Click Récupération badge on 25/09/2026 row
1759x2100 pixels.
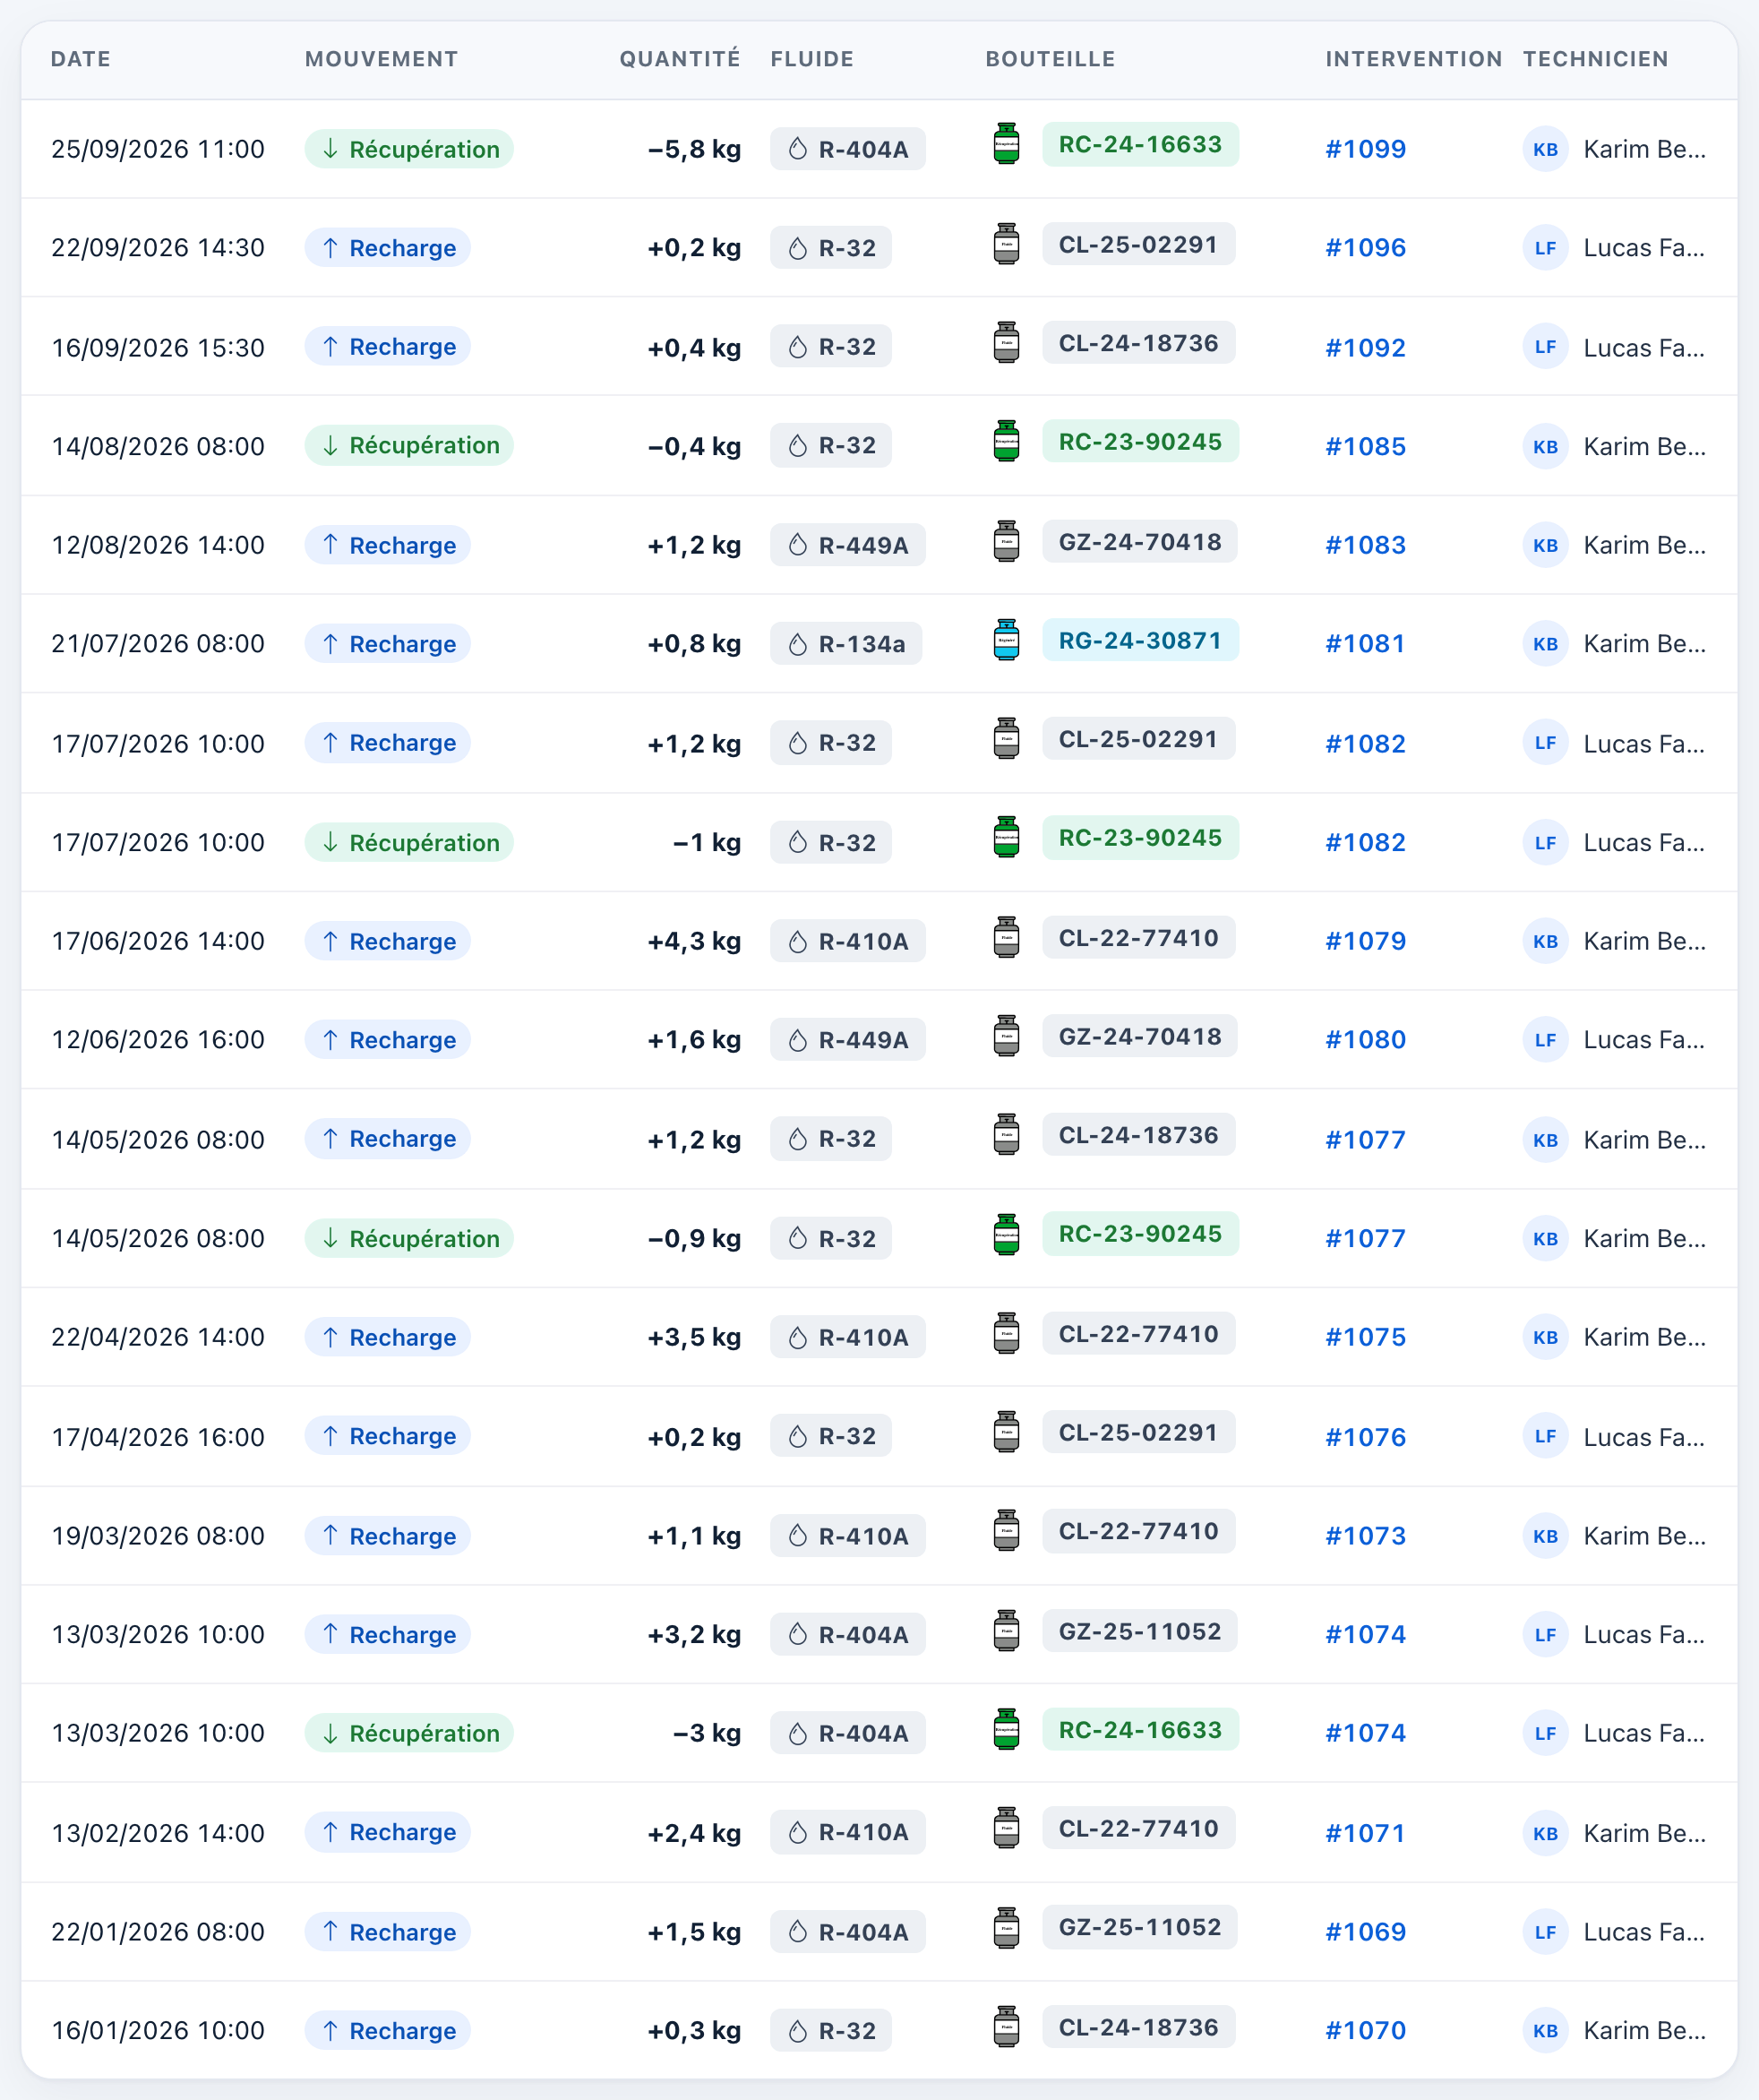(x=408, y=149)
